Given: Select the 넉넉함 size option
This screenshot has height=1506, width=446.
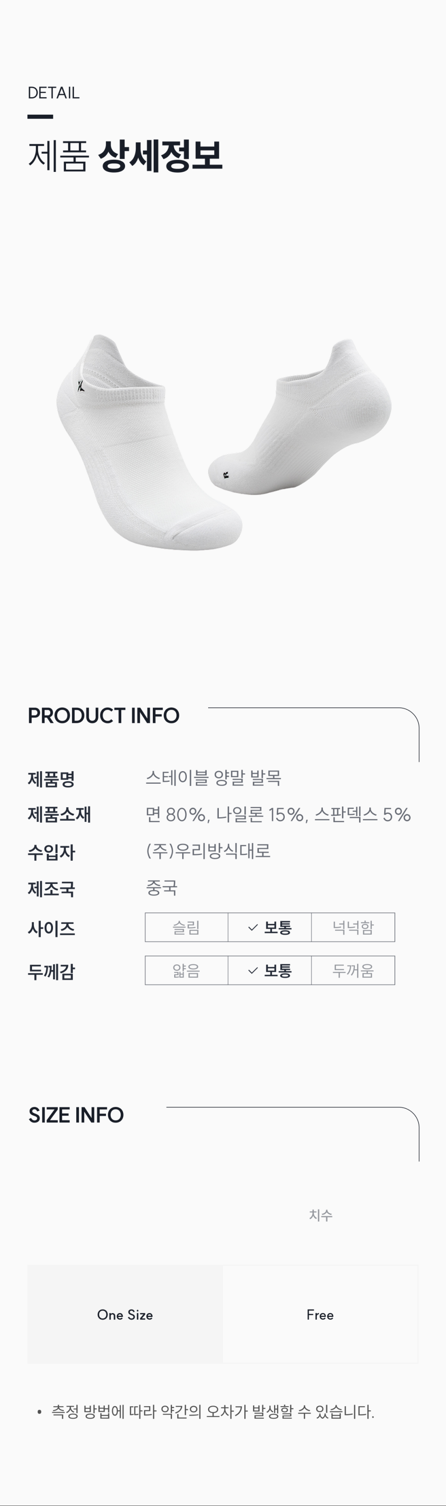Looking at the screenshot, I should coord(353,927).
